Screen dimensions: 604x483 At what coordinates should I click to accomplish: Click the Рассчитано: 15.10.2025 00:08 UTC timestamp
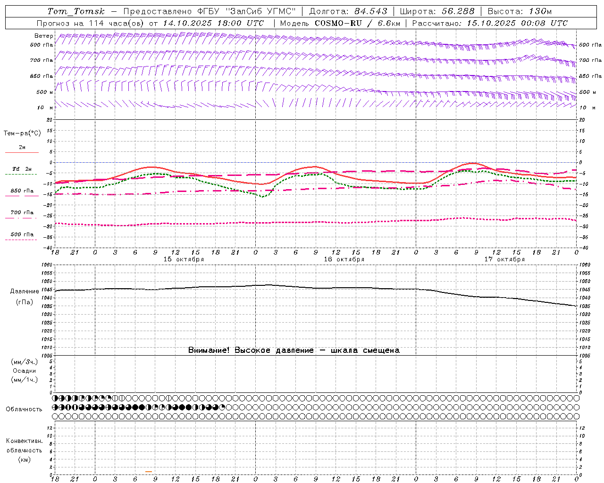pos(490,23)
